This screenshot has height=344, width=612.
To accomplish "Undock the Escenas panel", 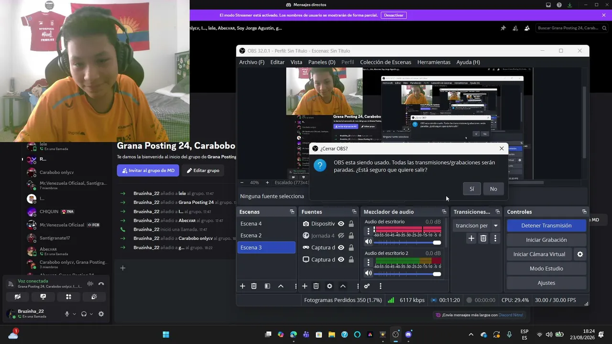I will 292,212.
